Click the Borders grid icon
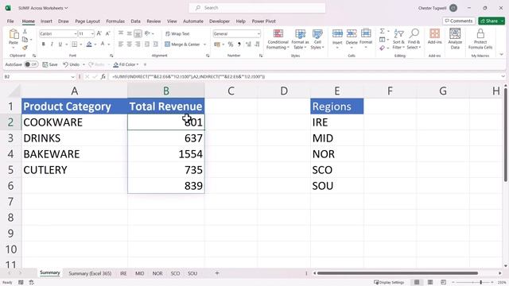 coord(74,44)
